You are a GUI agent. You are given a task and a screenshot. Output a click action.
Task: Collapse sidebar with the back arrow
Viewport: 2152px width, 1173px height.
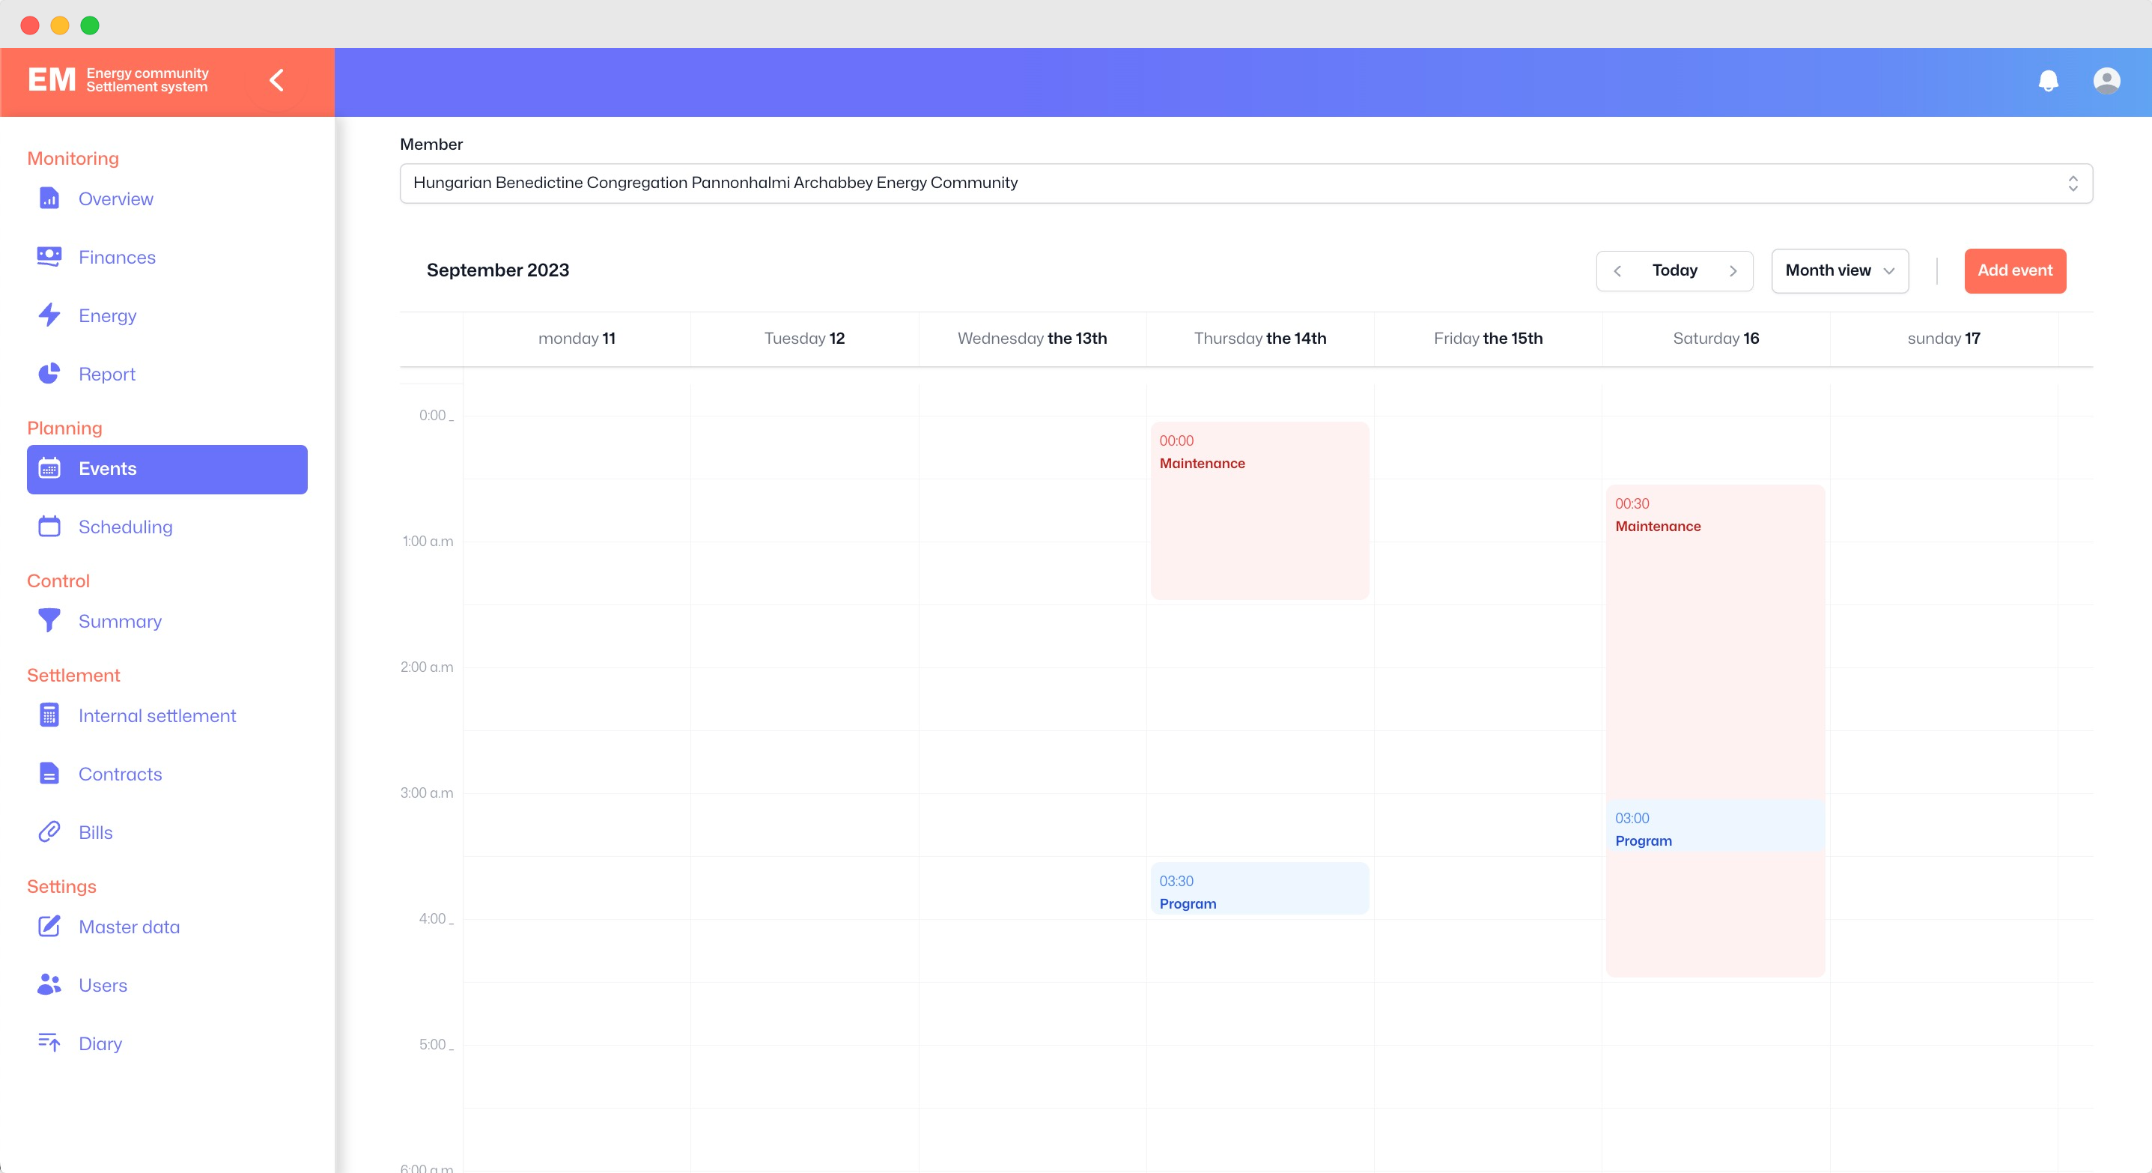[x=276, y=81]
